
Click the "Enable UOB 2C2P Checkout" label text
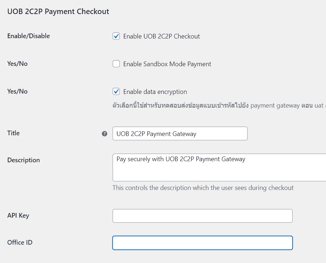(162, 36)
